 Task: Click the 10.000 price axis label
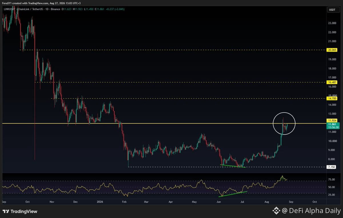click(332, 141)
